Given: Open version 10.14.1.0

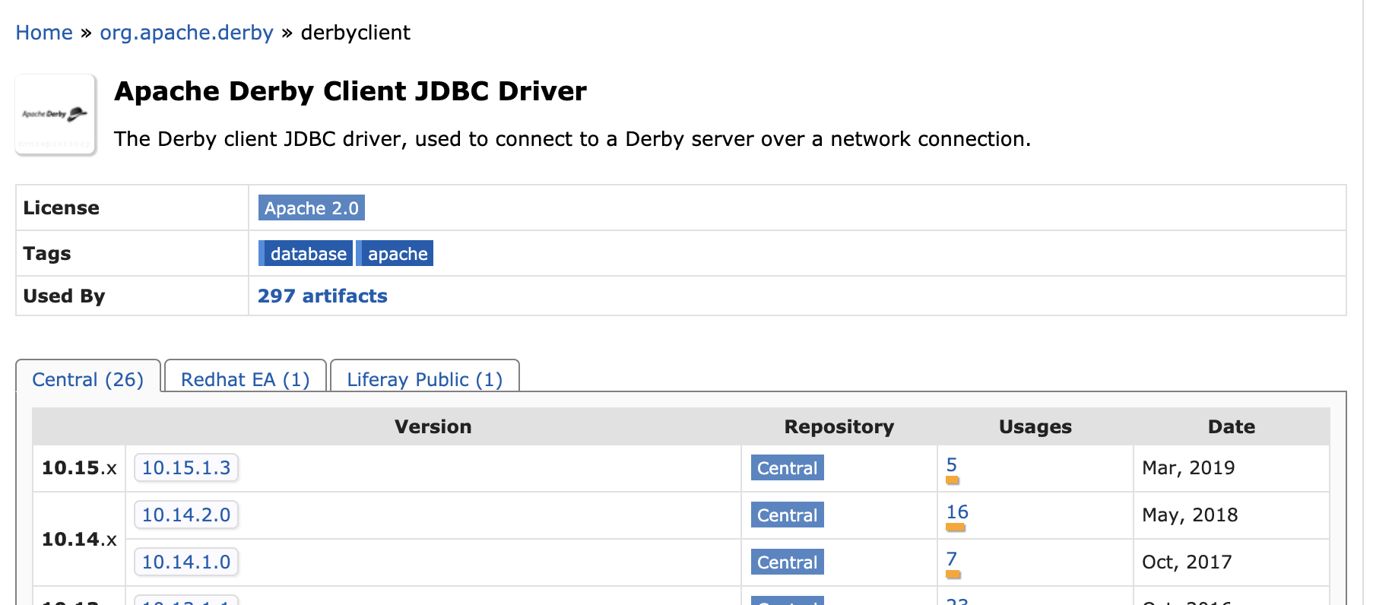Looking at the screenshot, I should [x=186, y=562].
